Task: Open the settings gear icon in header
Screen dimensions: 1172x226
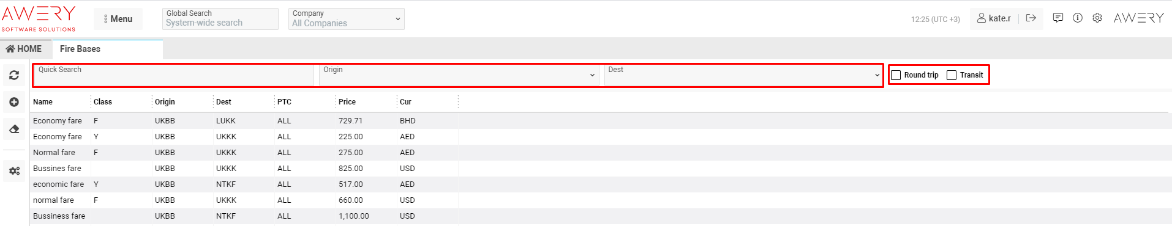Action: pos(1097,18)
